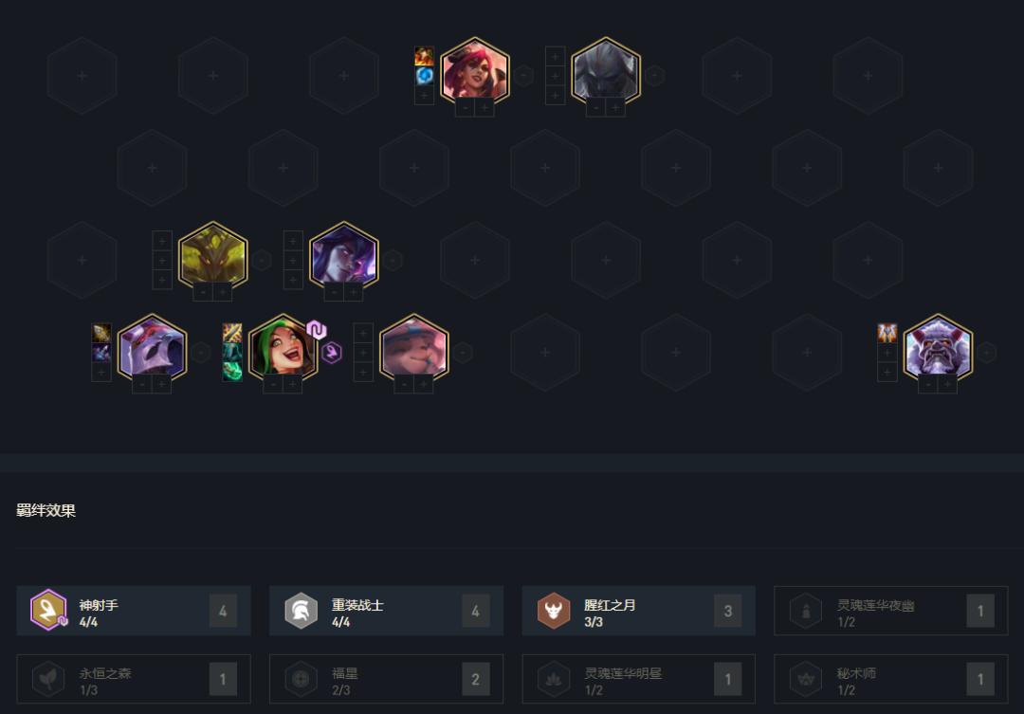Screen dimensions: 1024x714
Task: Select the 灵魂莲华夜幽 1/2 trait entry
Action: tap(890, 611)
